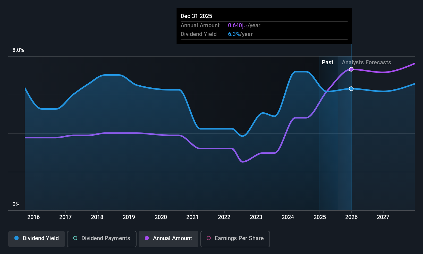Click the Annual Amount value in the tooltip
This screenshot has width=423, height=254.
pos(244,25)
